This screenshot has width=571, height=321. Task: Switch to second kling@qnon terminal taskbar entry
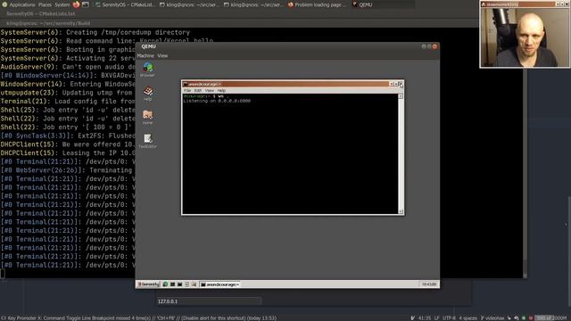pos(253,4)
